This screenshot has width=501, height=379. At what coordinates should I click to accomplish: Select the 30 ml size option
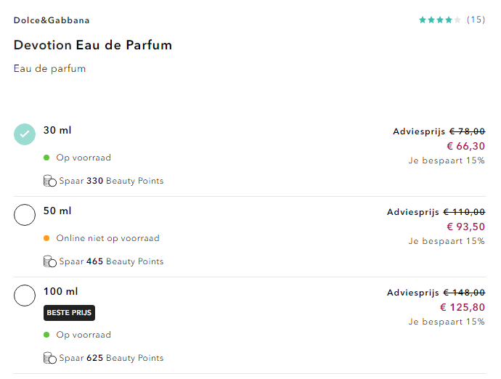pyautogui.click(x=25, y=134)
